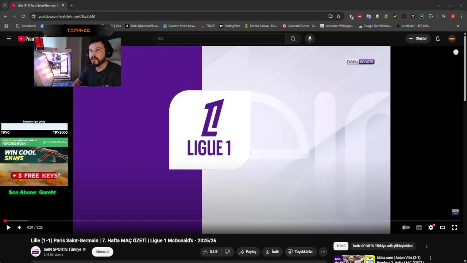Select the Lille (1-1) Paris Saint-Germain tab

38,5
